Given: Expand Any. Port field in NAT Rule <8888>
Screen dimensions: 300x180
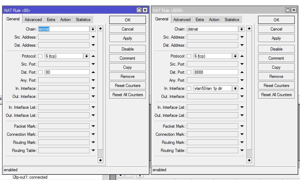Looking at the screenshot, I should tap(242, 80).
